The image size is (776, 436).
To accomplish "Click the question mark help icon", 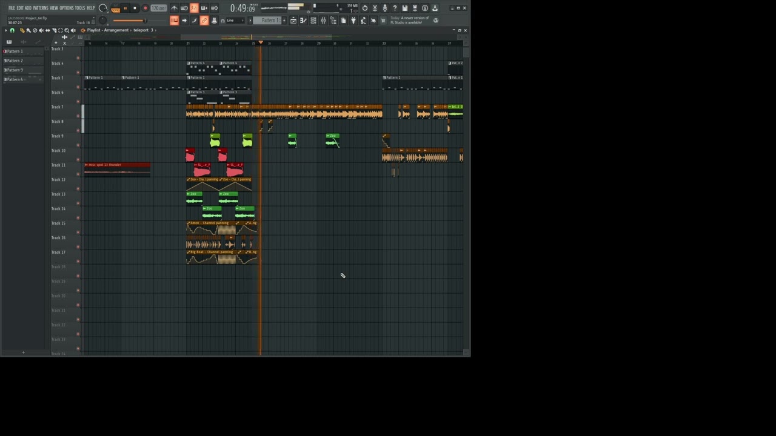I will coord(395,8).
